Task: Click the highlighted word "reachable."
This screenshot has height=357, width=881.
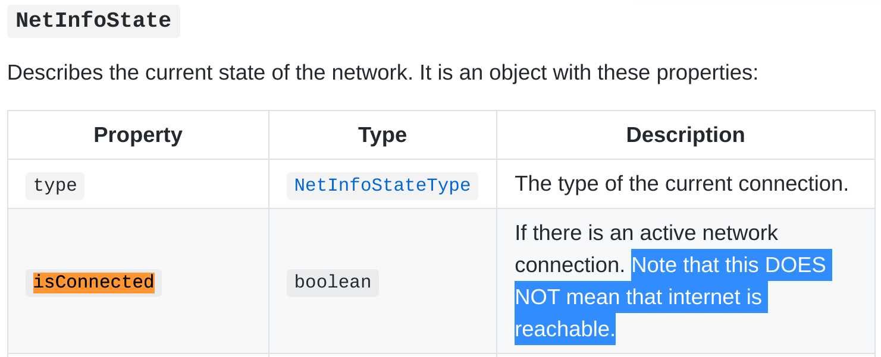Action: pos(565,328)
